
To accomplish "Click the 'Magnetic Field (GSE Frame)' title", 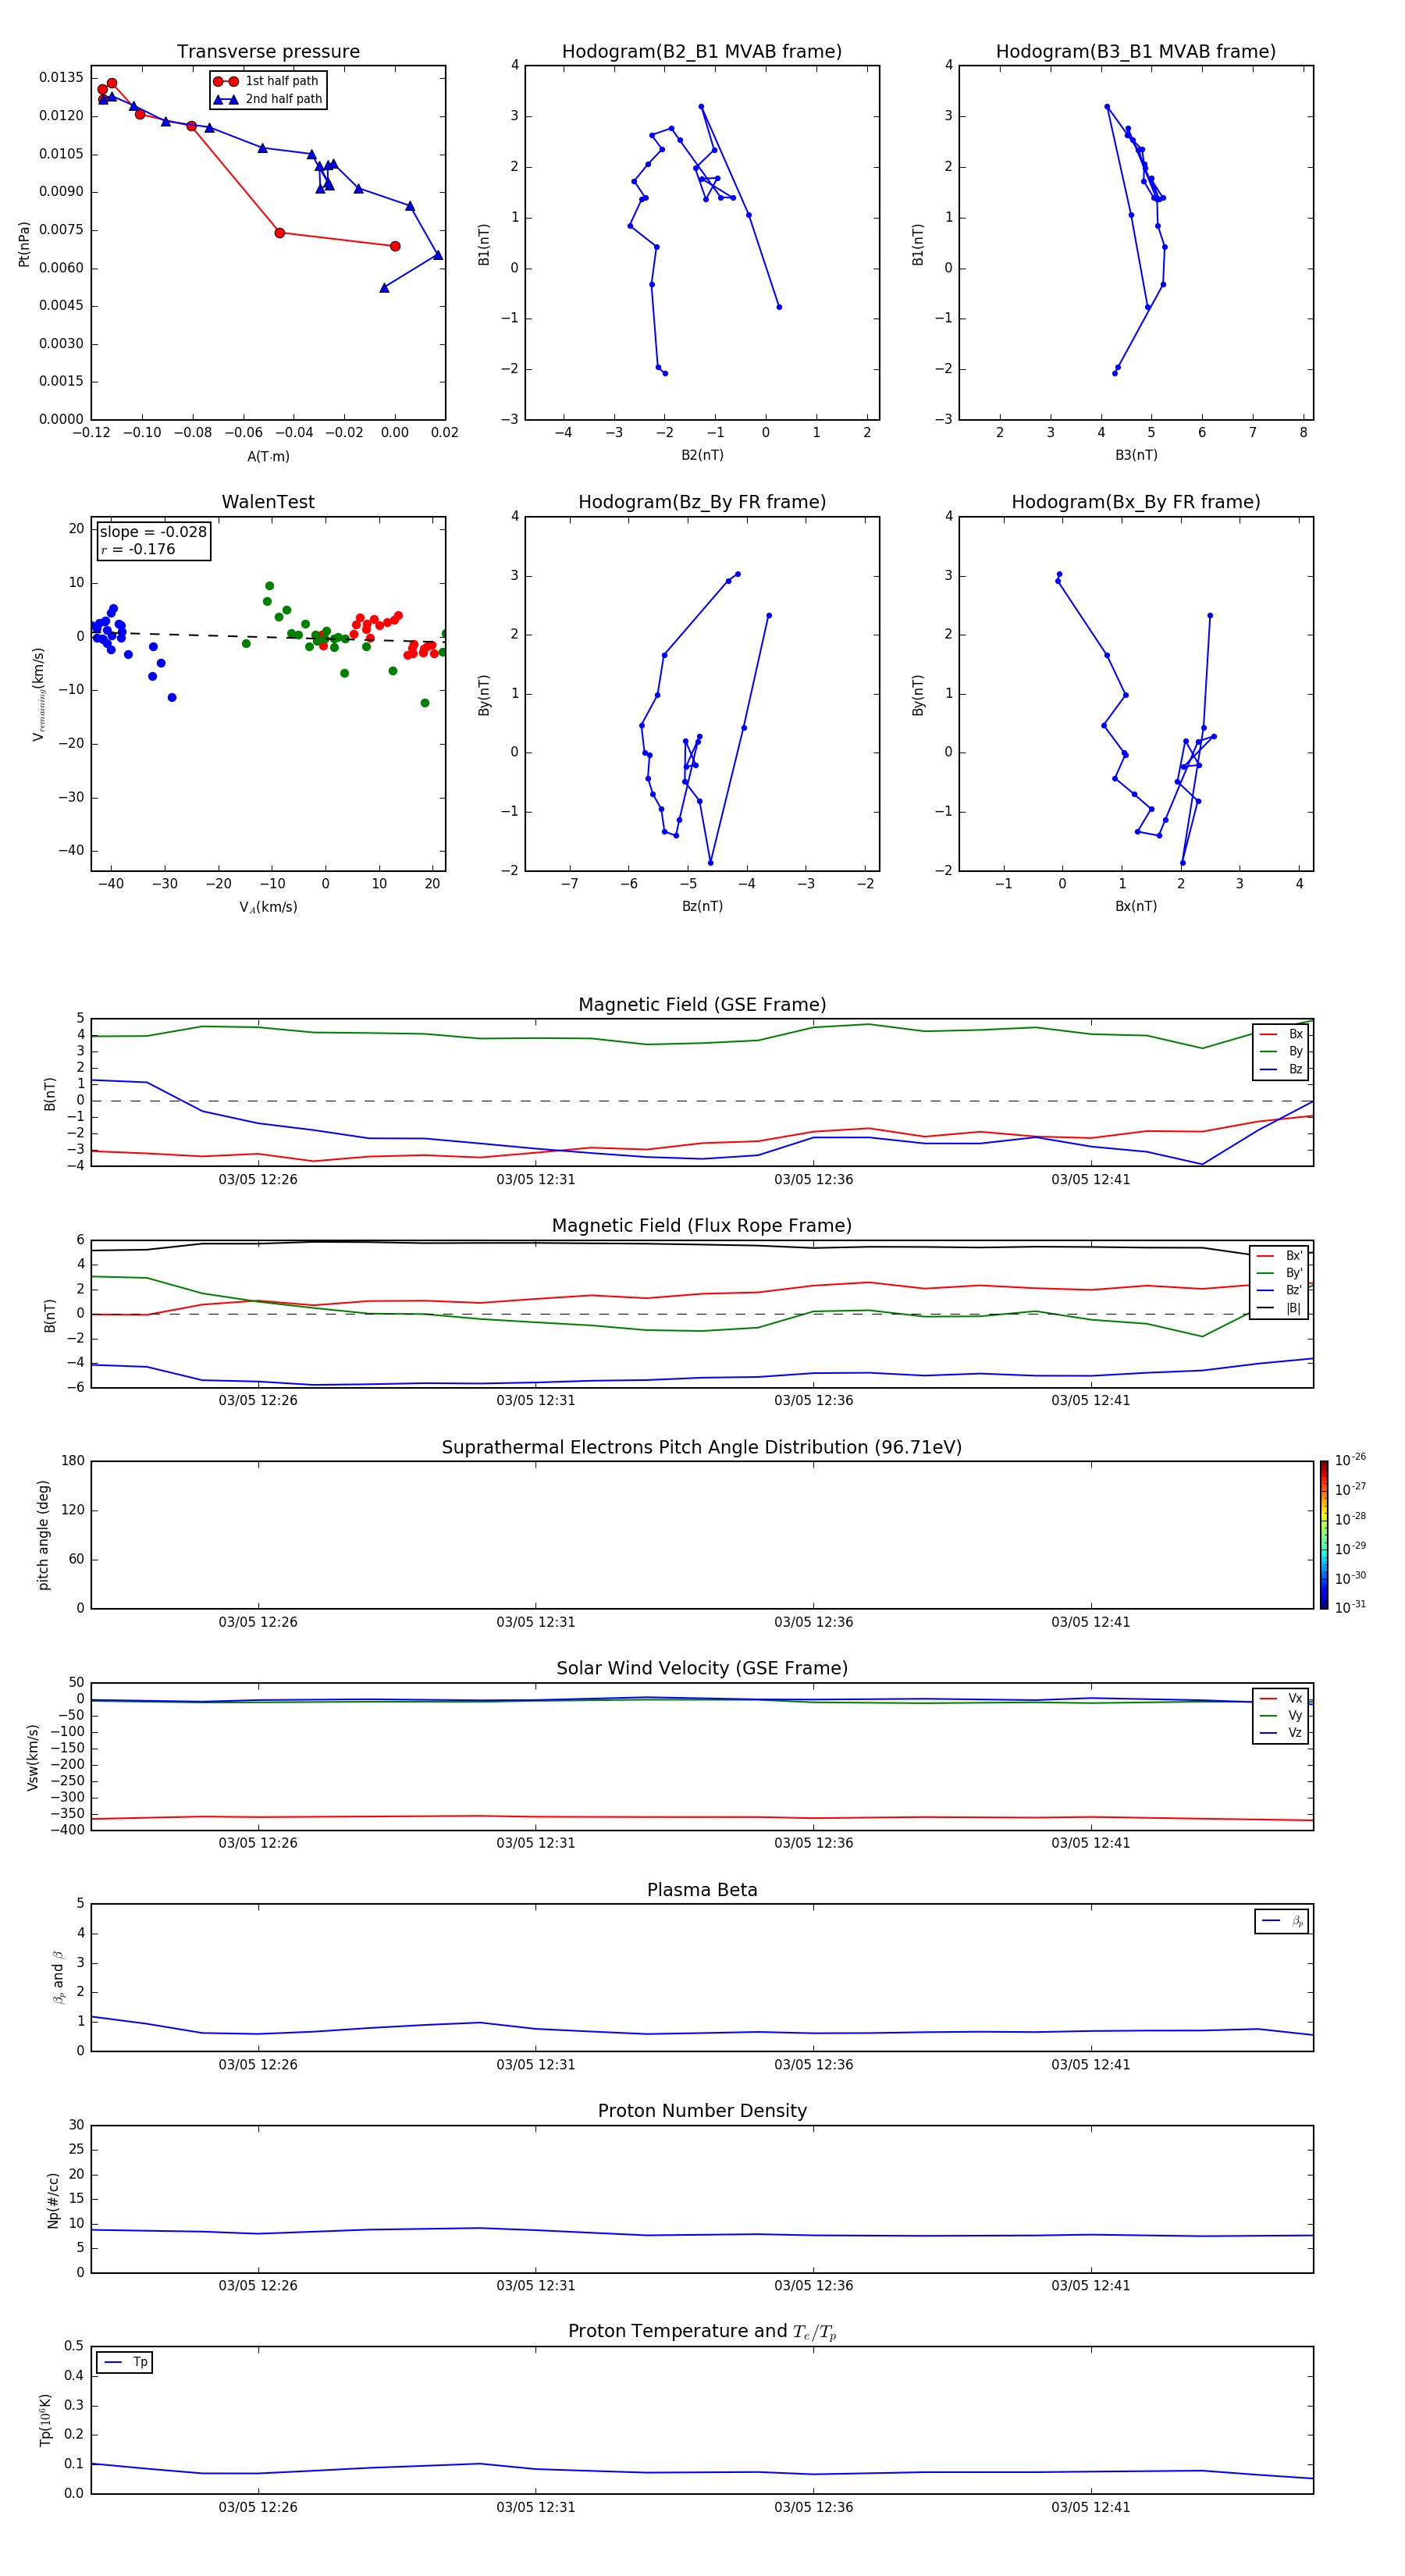I will 702,1005.
